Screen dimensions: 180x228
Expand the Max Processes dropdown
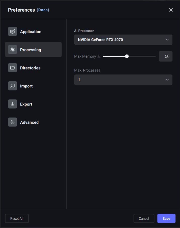(x=123, y=80)
